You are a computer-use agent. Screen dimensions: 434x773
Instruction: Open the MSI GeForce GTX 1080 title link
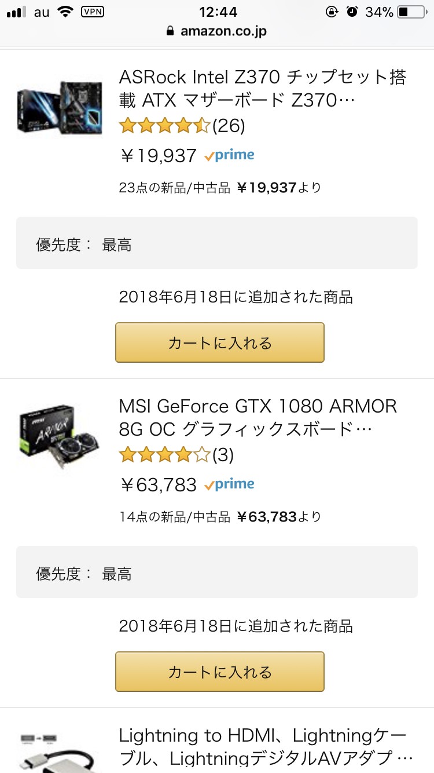click(258, 417)
